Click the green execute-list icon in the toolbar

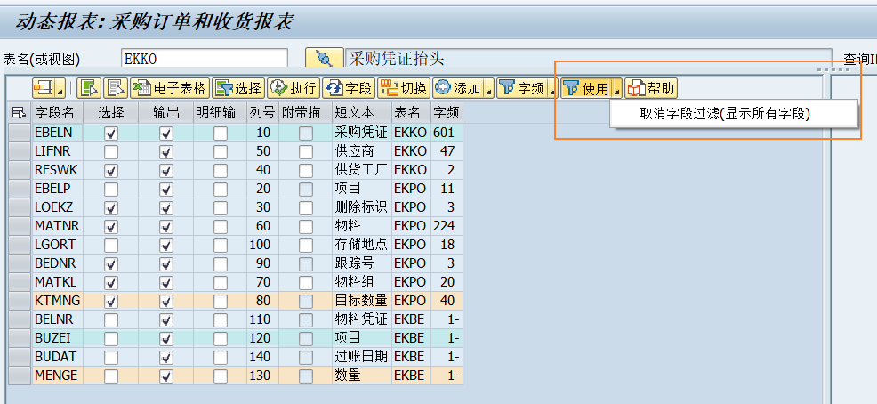pyautogui.click(x=89, y=88)
